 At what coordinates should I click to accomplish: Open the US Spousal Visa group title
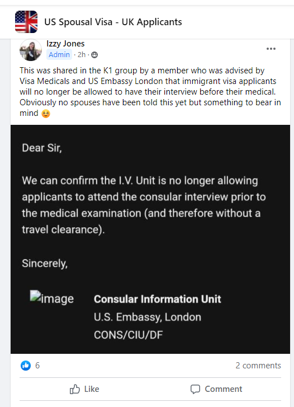click(113, 22)
